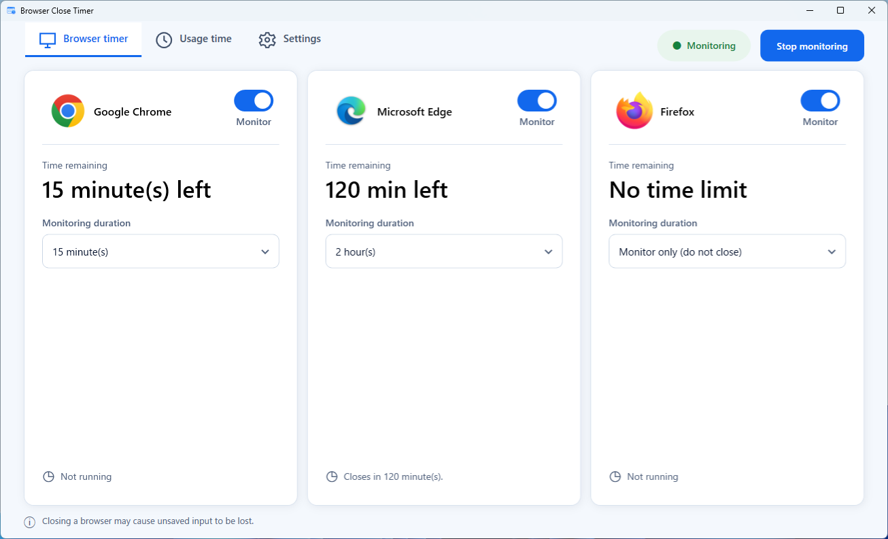This screenshot has height=539, width=888.
Task: Maximize the Browser Close Timer window
Action: point(840,10)
